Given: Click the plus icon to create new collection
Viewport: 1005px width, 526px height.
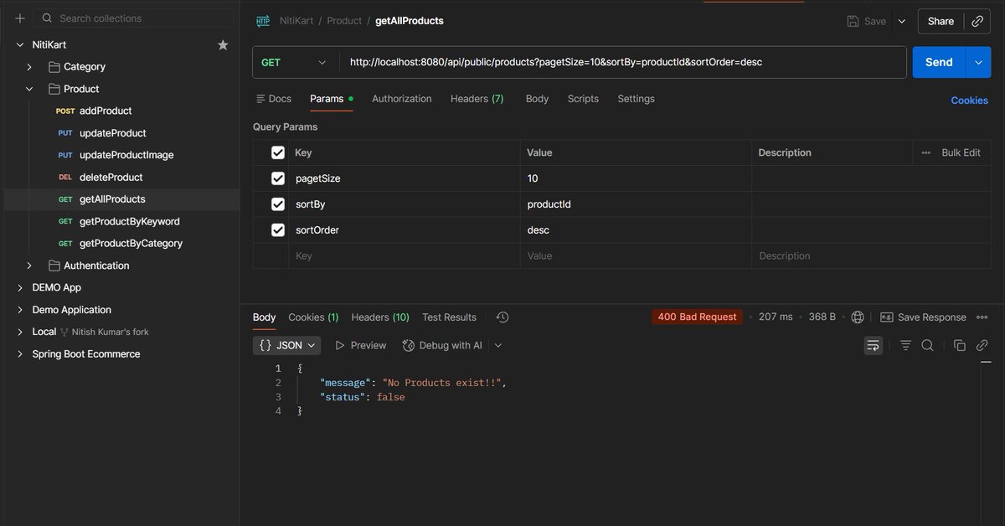Looking at the screenshot, I should 20,18.
